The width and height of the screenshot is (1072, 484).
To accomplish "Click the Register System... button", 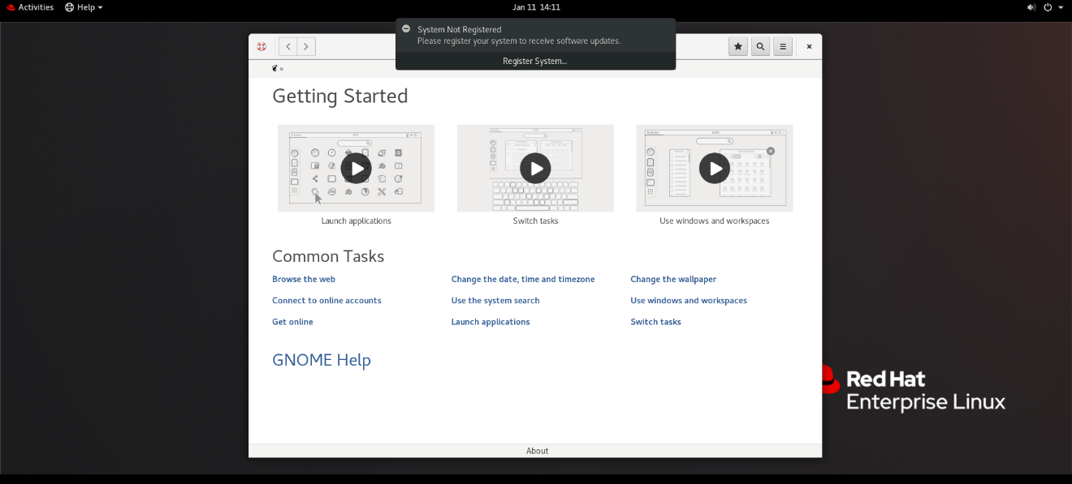I will [535, 61].
